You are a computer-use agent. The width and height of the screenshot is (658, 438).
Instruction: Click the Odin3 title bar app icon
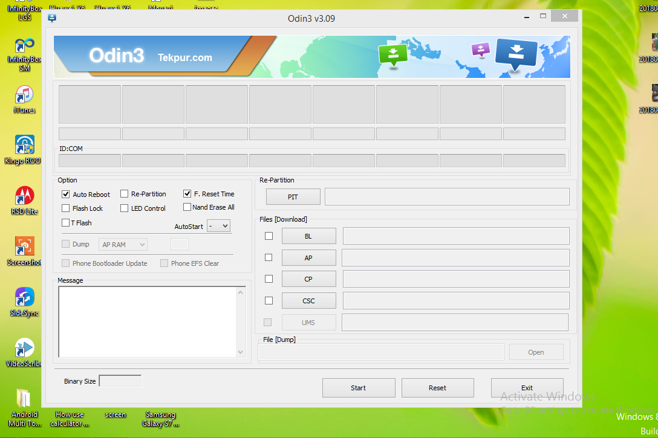[x=52, y=18]
